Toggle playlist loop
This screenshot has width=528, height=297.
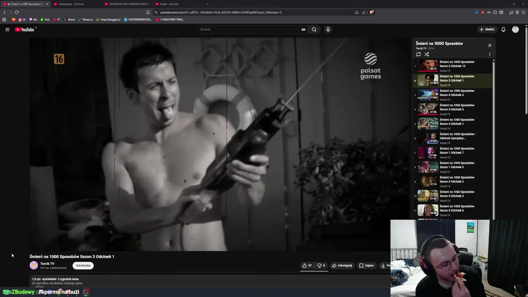tap(418, 54)
